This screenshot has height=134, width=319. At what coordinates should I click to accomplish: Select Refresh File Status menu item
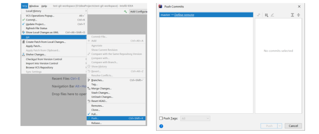click(54, 28)
